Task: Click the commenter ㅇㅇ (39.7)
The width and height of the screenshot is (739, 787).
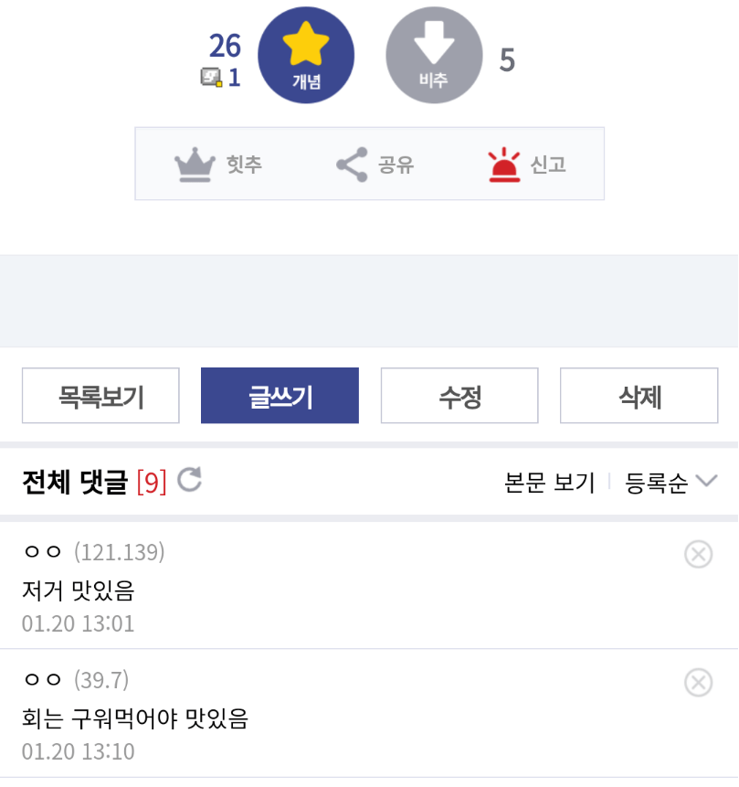Action: (x=76, y=679)
